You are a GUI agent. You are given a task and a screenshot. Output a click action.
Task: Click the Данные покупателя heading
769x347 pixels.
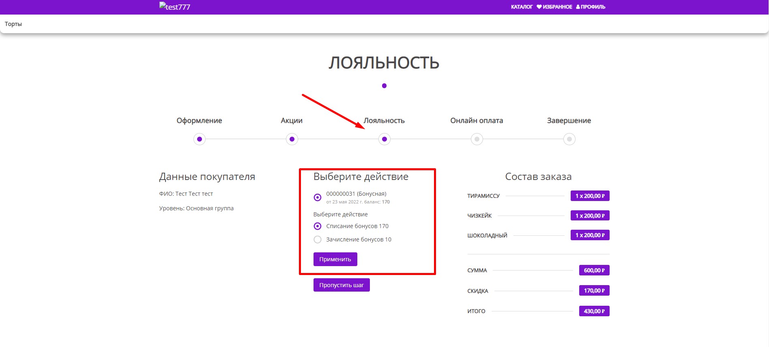pyautogui.click(x=207, y=177)
